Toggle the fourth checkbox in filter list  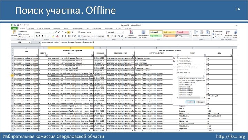(x=180, y=85)
